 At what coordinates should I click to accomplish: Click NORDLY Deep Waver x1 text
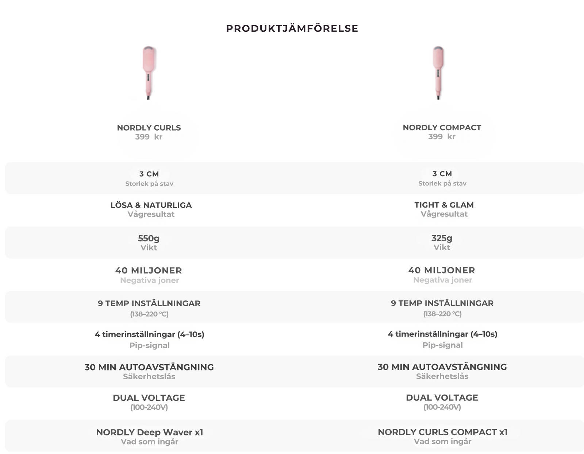[x=149, y=432]
